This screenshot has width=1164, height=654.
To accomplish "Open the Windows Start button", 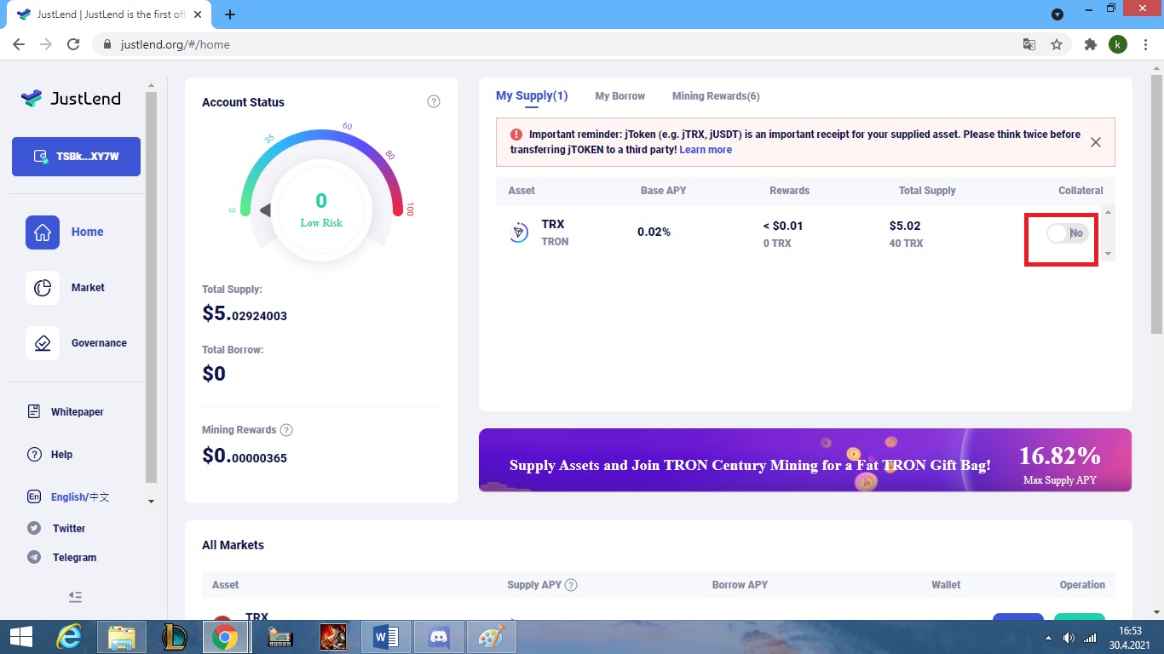I will point(20,637).
